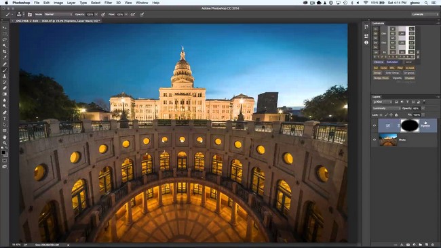Hide the Vignette layer
The height and width of the screenshot is (248, 441).
point(375,125)
